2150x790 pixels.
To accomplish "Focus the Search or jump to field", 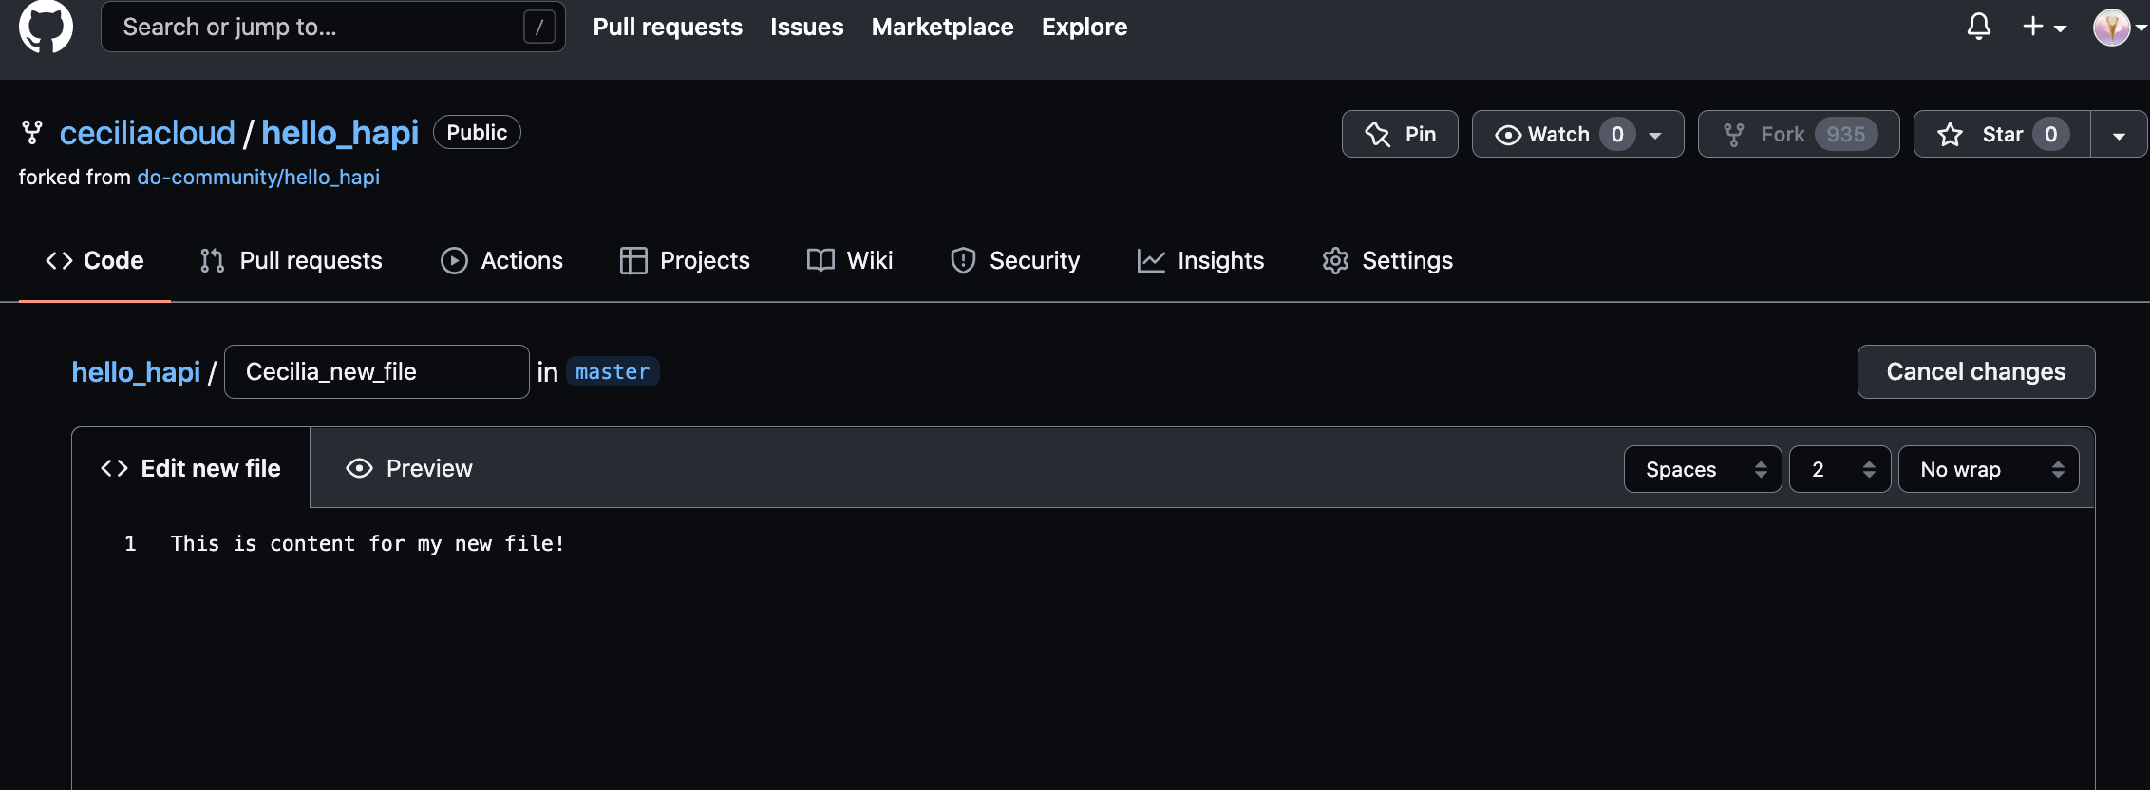I will (332, 27).
